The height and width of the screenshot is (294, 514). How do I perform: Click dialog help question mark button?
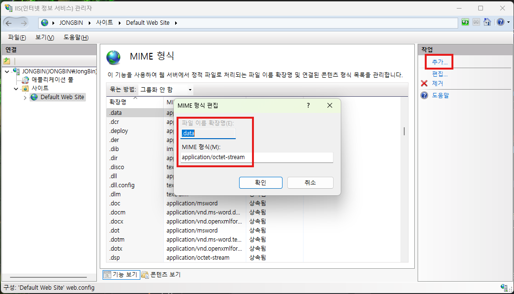[308, 105]
